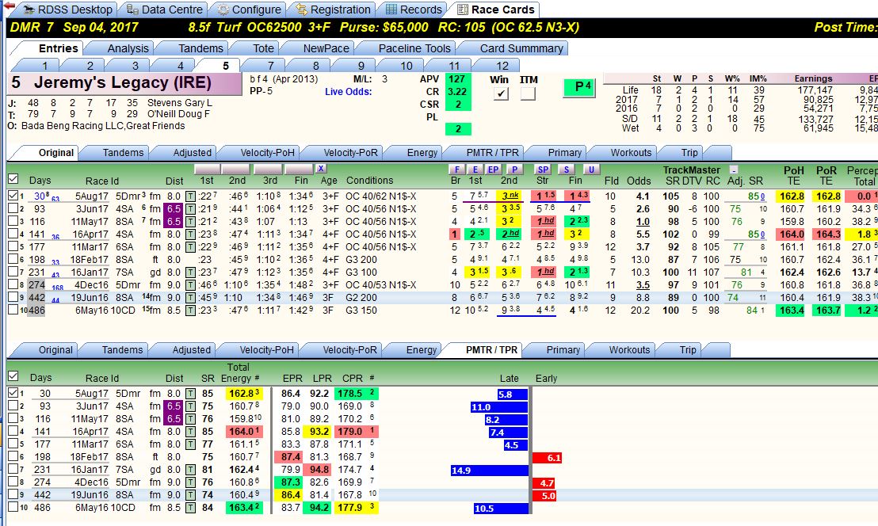878x526 pixels.
Task: Click owner Bada Beng Racing LLC,Great Friends
Action: 103,126
